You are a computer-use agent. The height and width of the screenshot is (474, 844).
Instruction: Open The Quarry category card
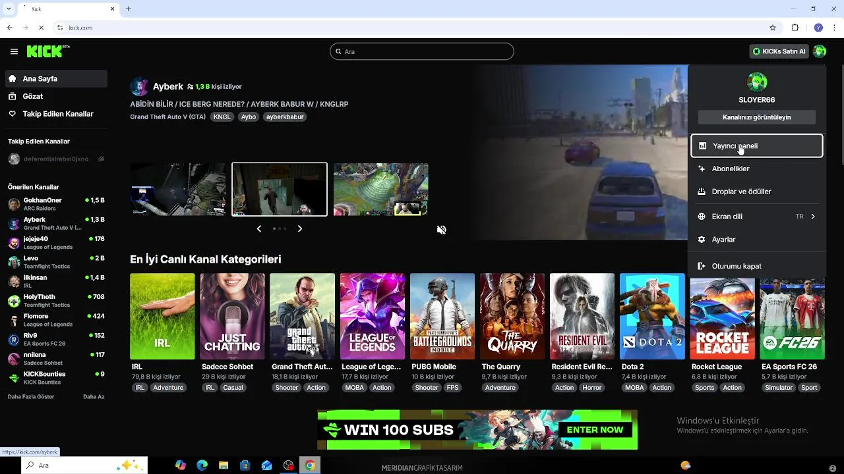tap(512, 317)
